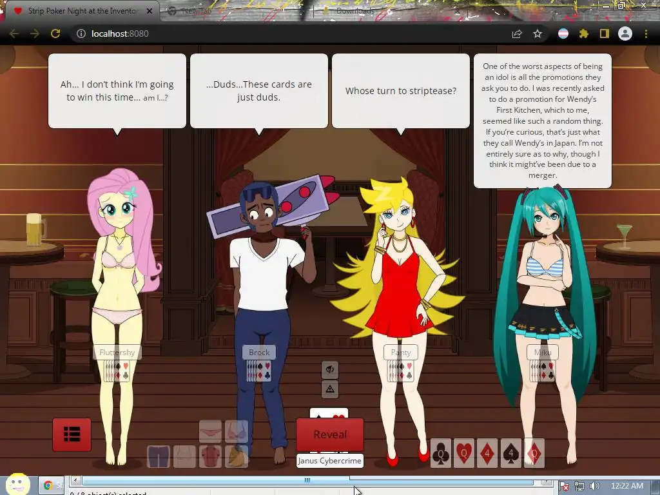Click Fluttershy's speech bubble
Screen dimensions: 660x495
[x=117, y=90]
